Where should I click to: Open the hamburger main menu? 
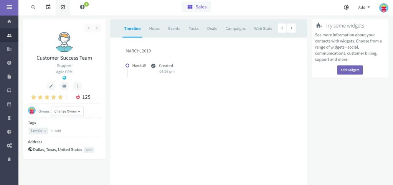pyautogui.click(x=9, y=7)
